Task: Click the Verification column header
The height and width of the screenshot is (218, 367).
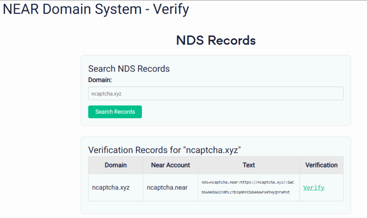Action: pyautogui.click(x=321, y=165)
